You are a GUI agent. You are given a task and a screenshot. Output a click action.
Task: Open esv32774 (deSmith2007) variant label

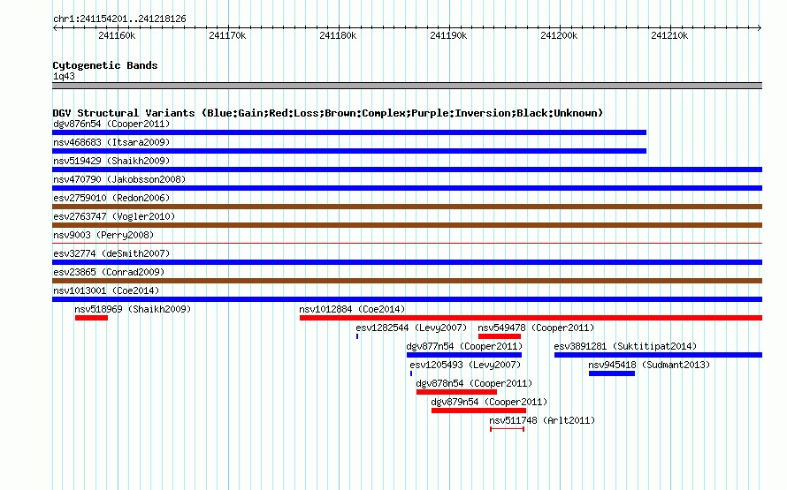click(111, 253)
